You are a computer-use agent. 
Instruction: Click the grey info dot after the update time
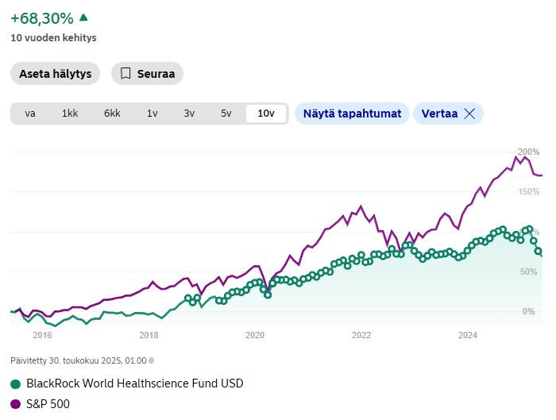click(x=152, y=360)
